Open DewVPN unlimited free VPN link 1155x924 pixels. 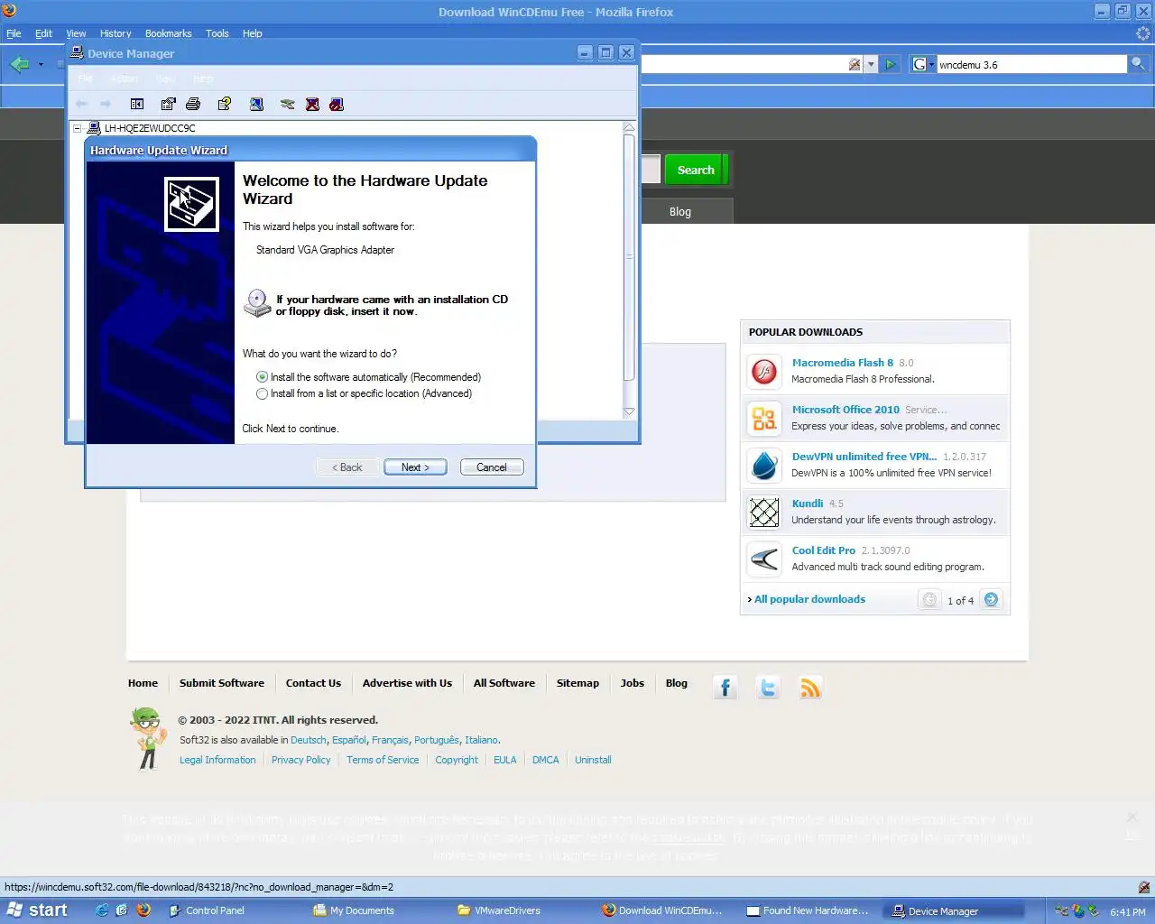click(864, 457)
